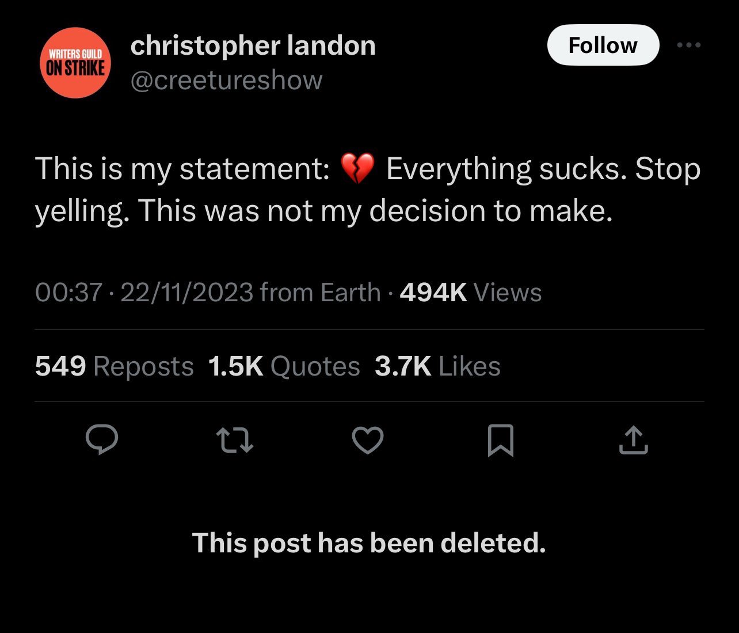Screen dimensions: 739x633
Task: Open the share icon options
Action: point(633,441)
